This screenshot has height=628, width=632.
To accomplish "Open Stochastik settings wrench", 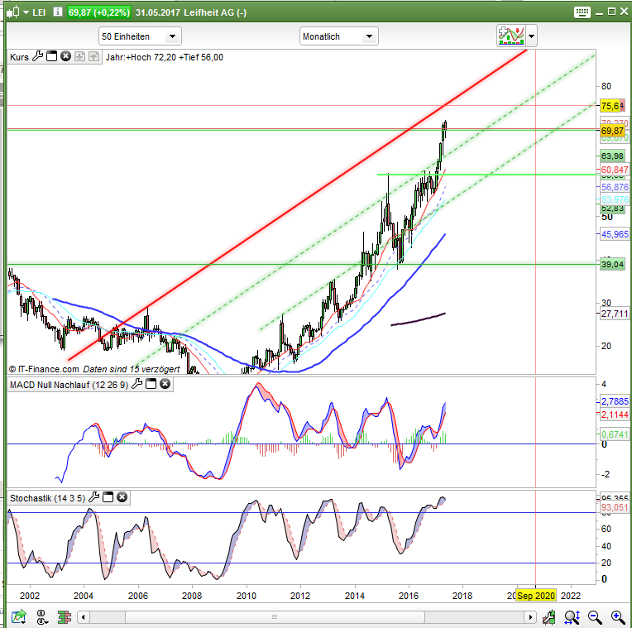I will 94,497.
